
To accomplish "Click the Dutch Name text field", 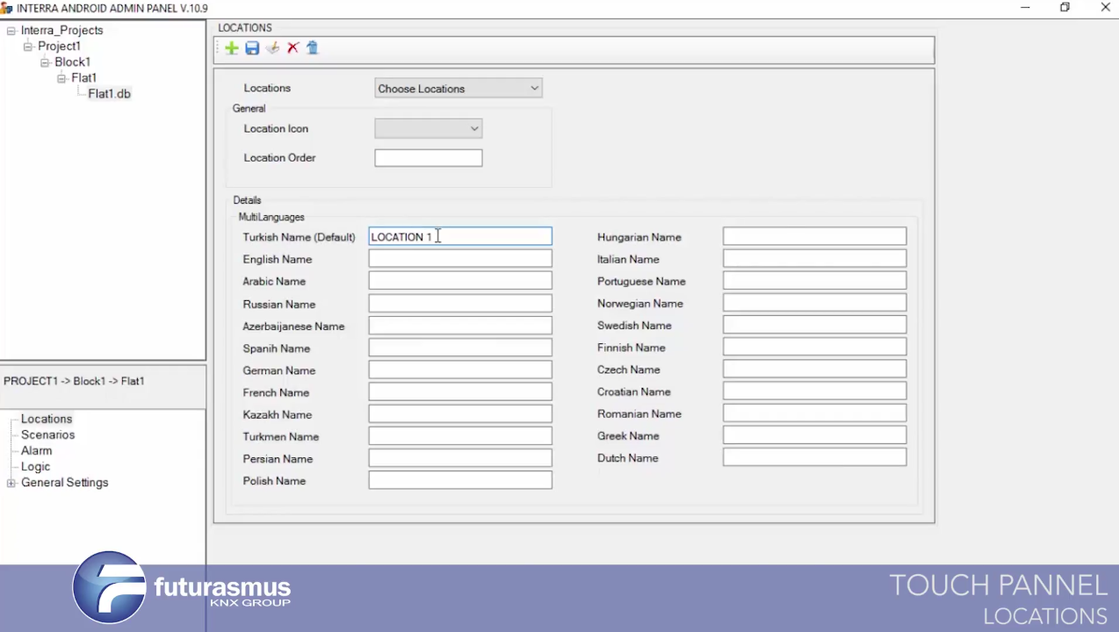I will pos(814,458).
